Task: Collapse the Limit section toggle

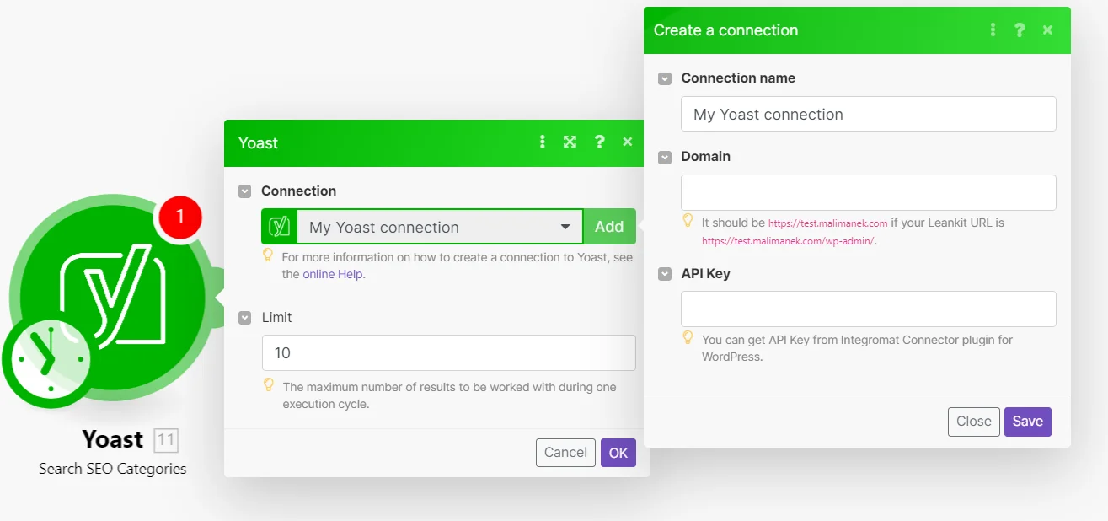Action: (x=244, y=318)
